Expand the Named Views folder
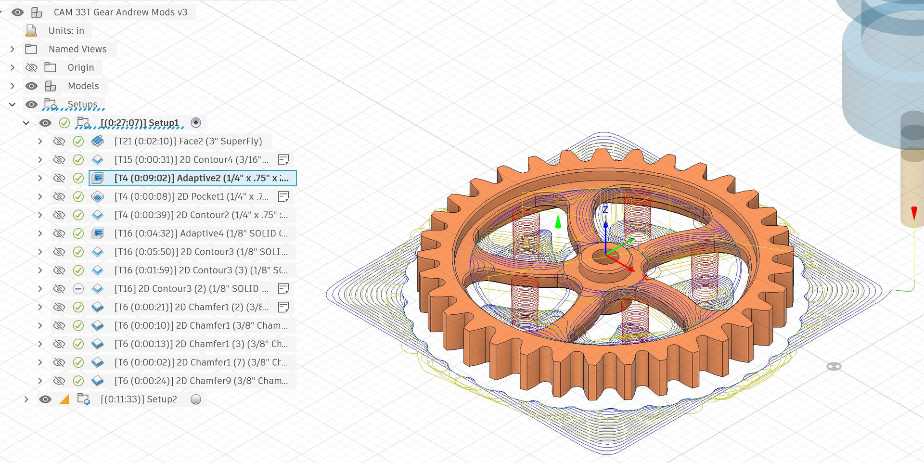Screen dimensions: 924x463 click(x=13, y=49)
